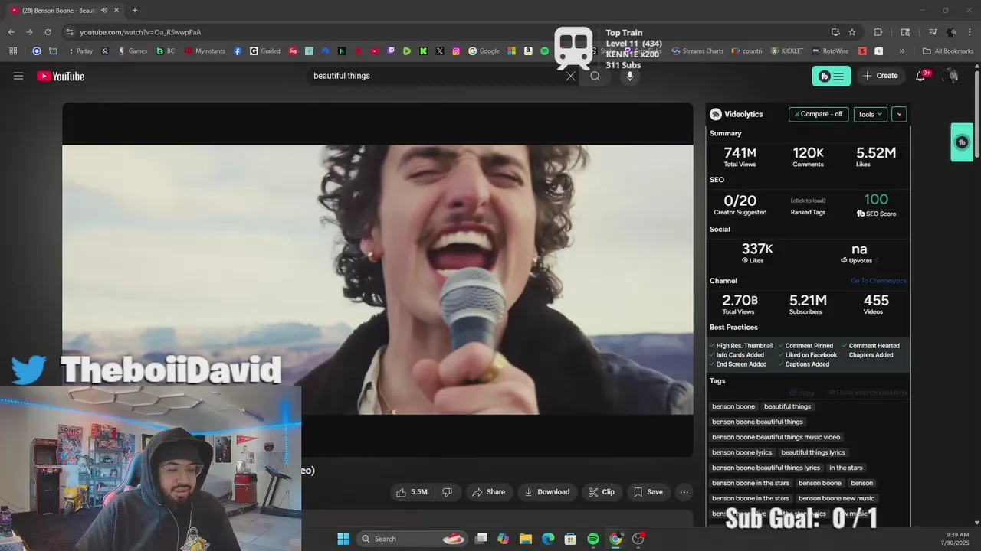Open File Explorer from the taskbar
Viewport: 981px width, 551px height.
coord(525,539)
